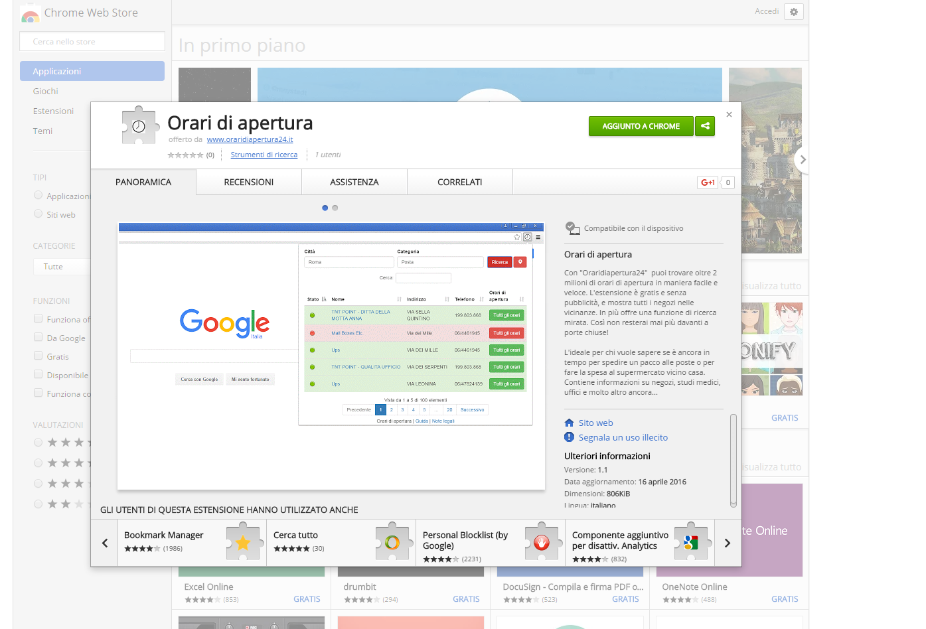Switch to the Assistenza tab

tap(354, 182)
